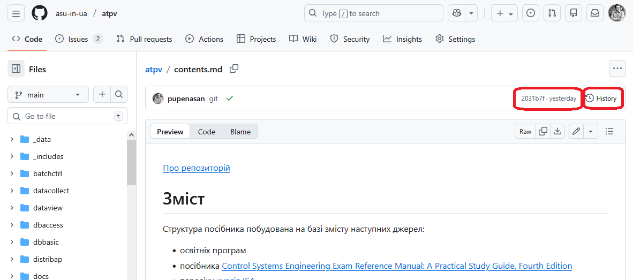633x280 pixels.
Task: Click the Go to file input
Action: coord(67,116)
